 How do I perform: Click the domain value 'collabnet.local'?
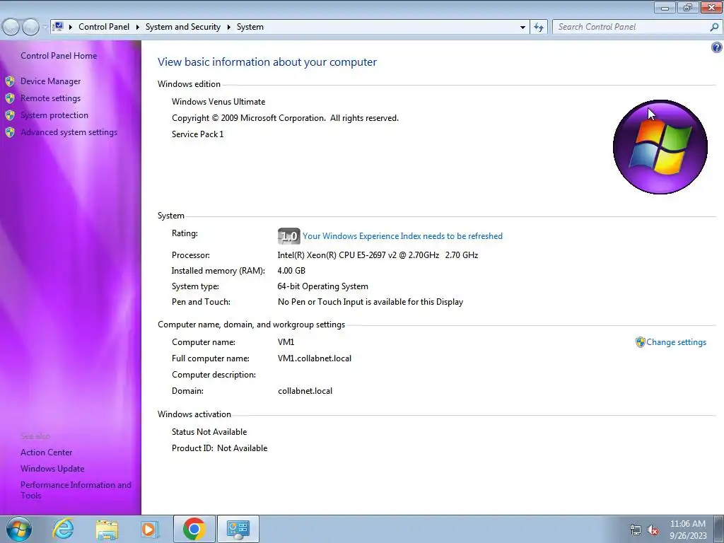click(305, 390)
